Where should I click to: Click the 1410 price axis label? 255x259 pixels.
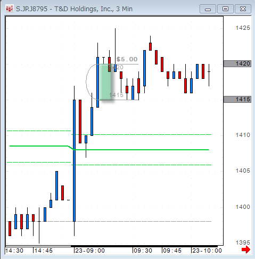243,135
